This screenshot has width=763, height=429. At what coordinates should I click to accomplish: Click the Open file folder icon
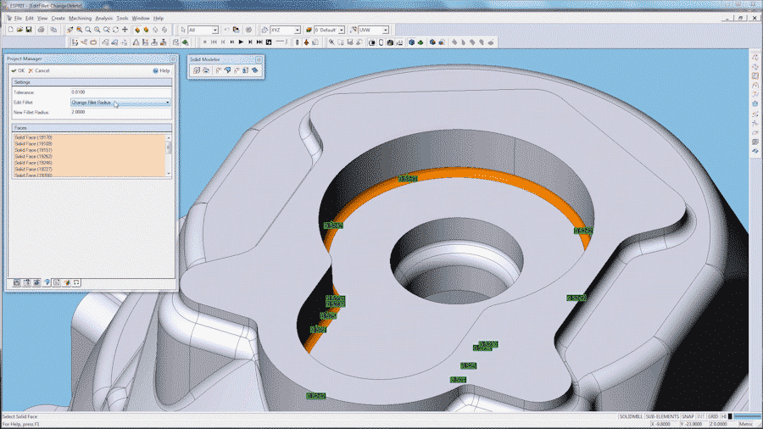[x=19, y=30]
